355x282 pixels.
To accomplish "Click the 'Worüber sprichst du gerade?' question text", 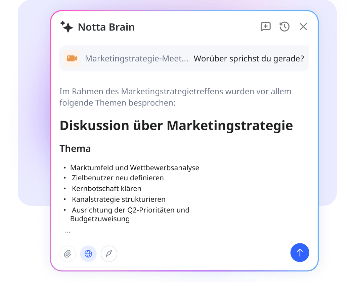I will coord(249,59).
